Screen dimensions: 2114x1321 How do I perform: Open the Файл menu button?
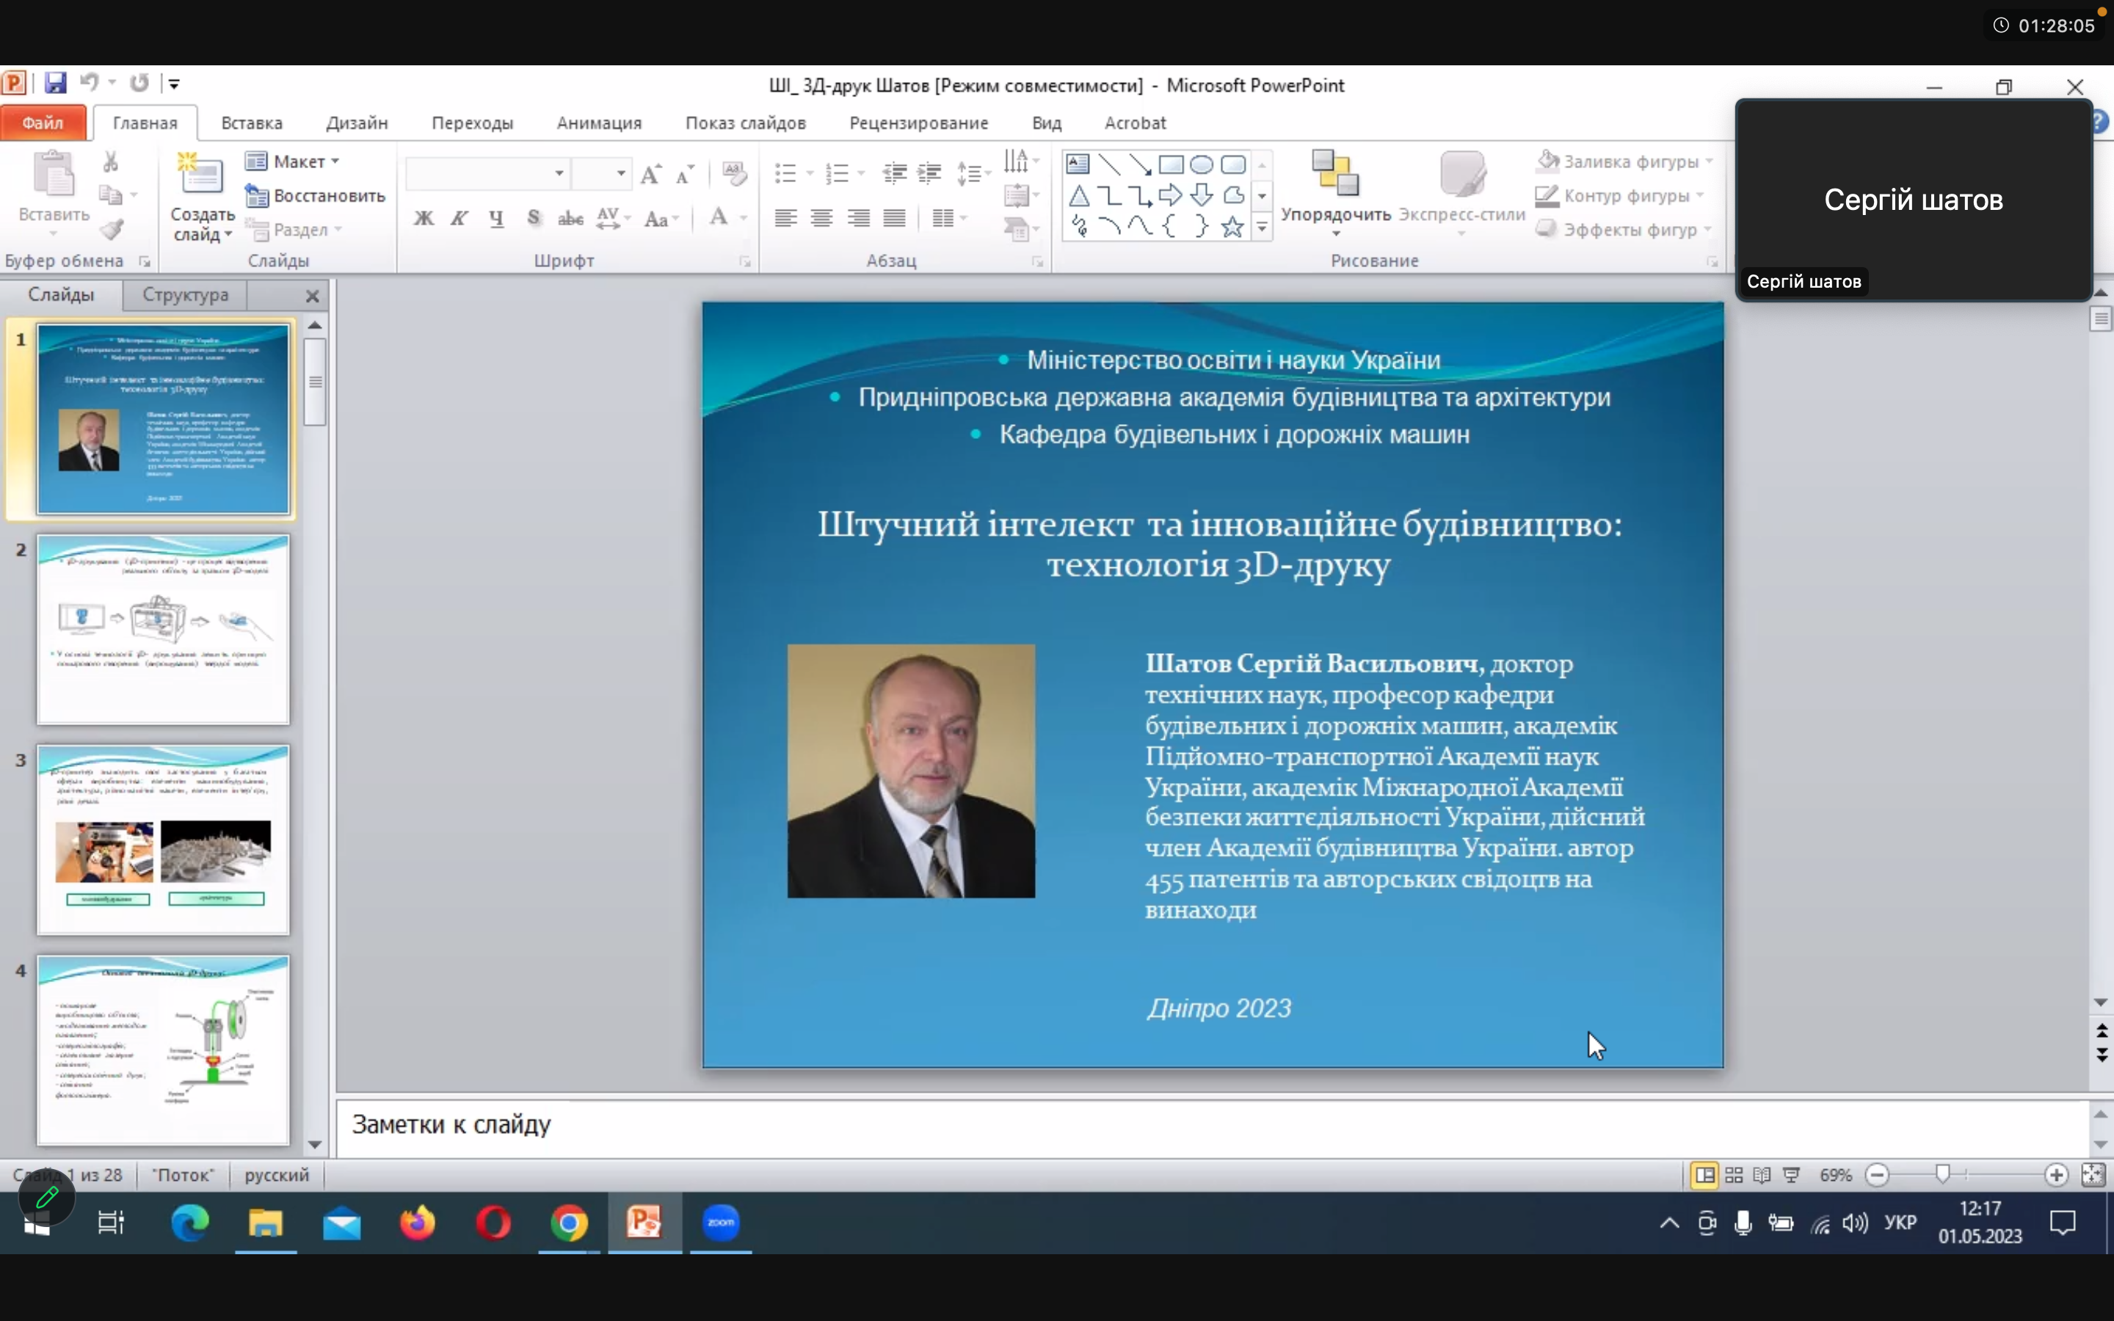click(43, 123)
